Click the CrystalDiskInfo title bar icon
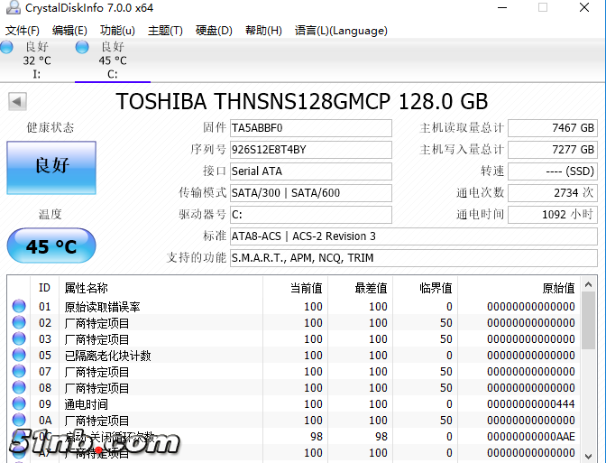This screenshot has height=463, width=606. click(14, 7)
